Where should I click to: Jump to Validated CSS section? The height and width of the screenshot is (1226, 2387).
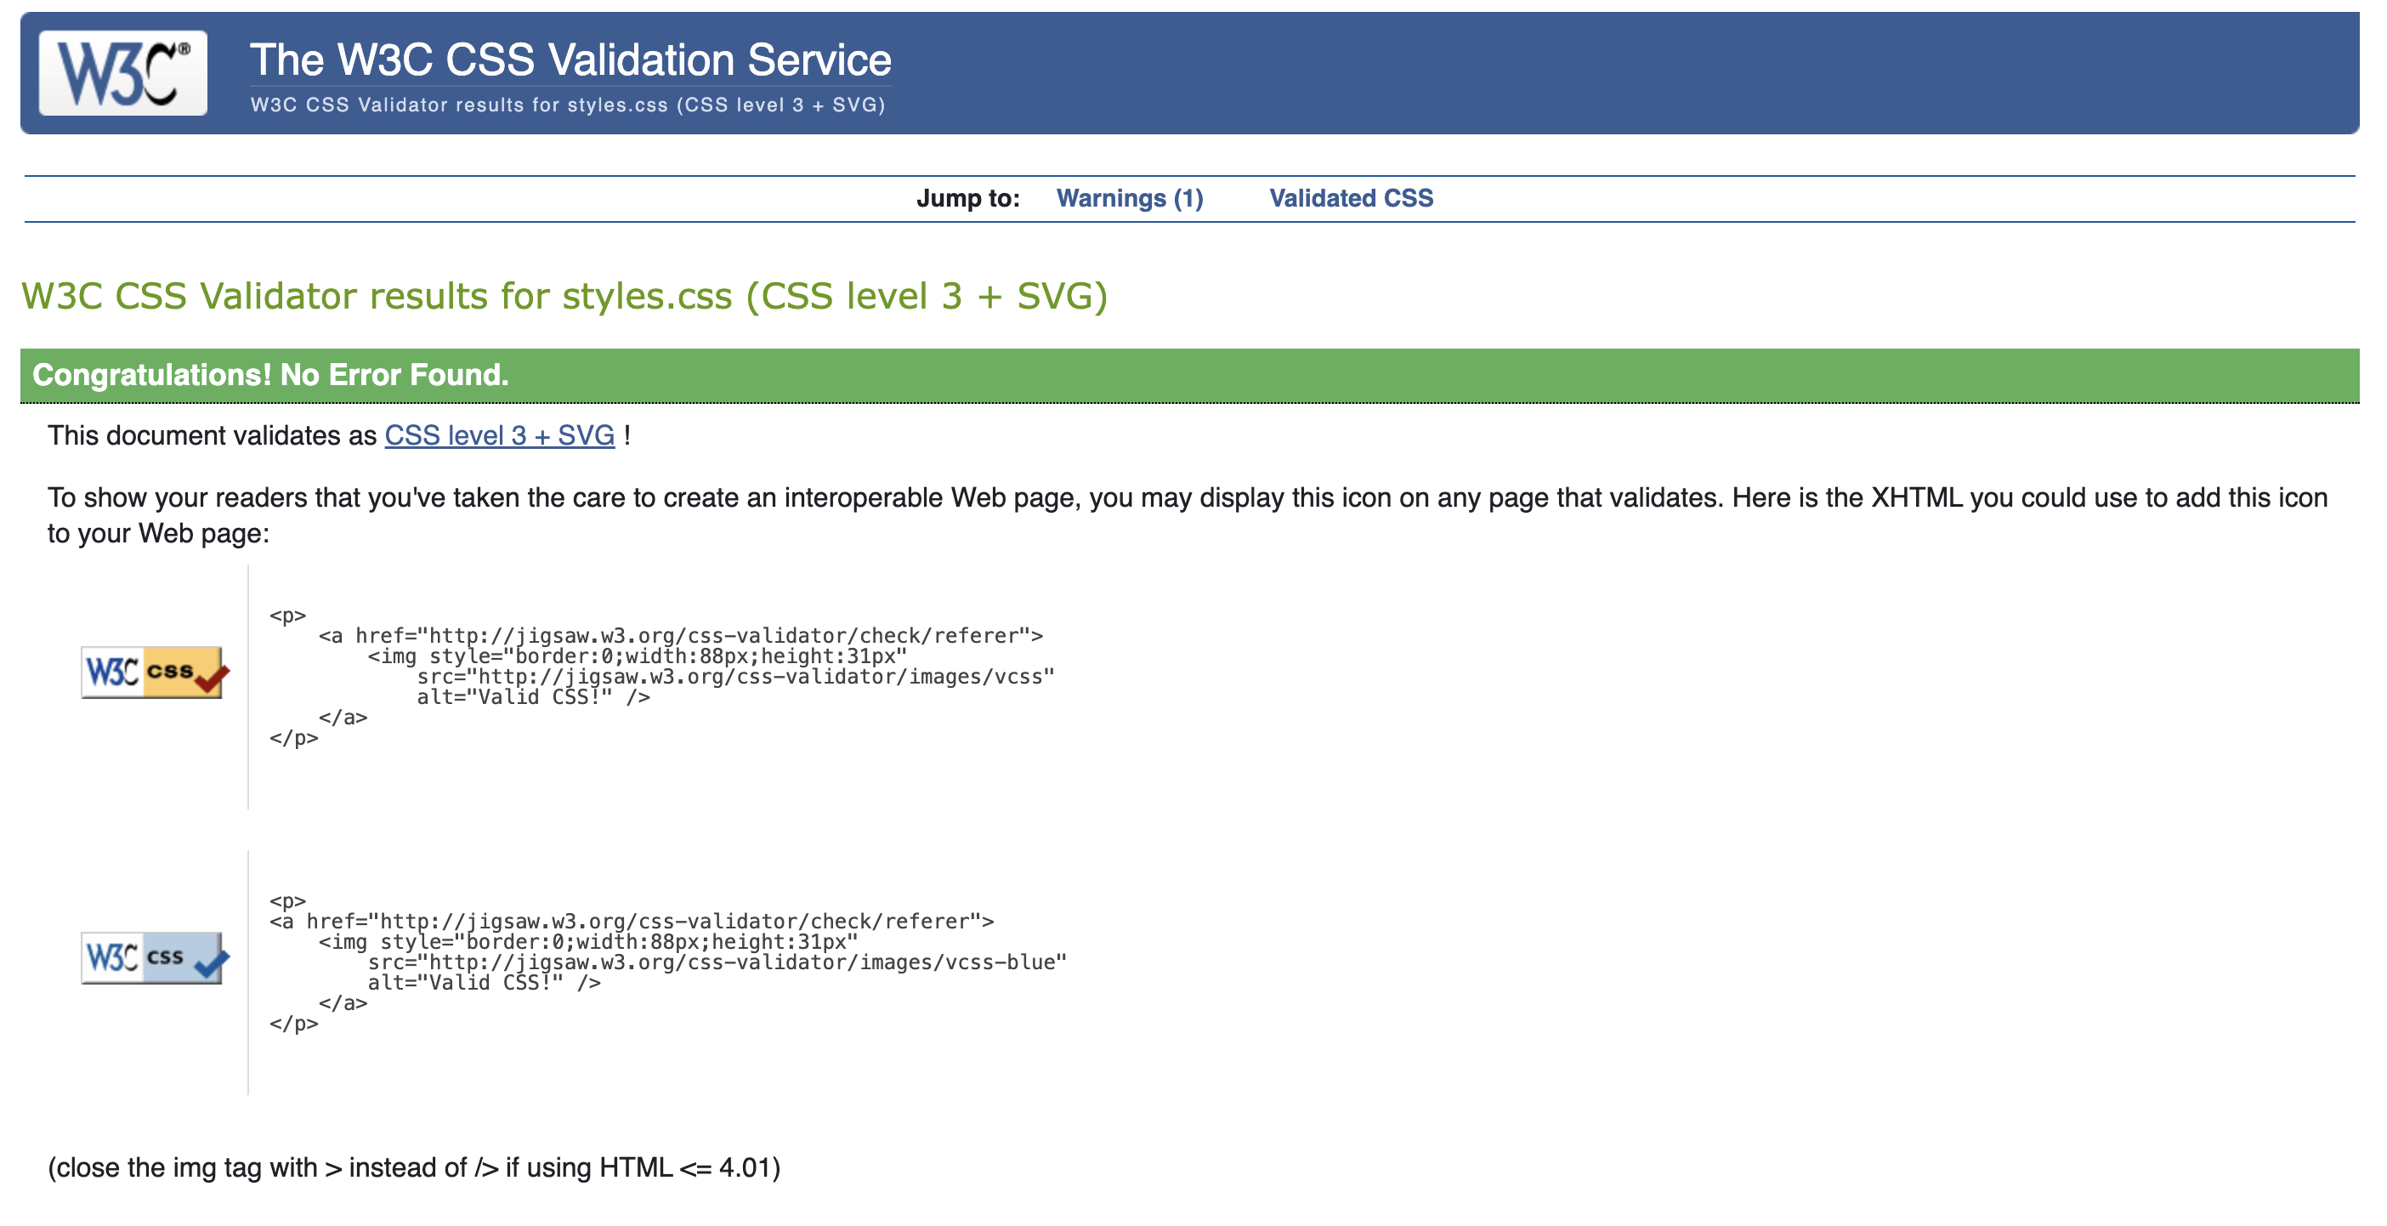tap(1350, 198)
